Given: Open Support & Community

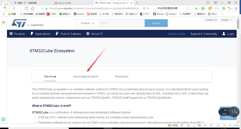Looking at the screenshot, I should coord(203,34).
